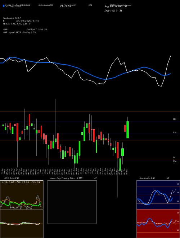Click the lower MACD chart panel
Viewport: 180px width, 238px height.
(x=22, y=224)
